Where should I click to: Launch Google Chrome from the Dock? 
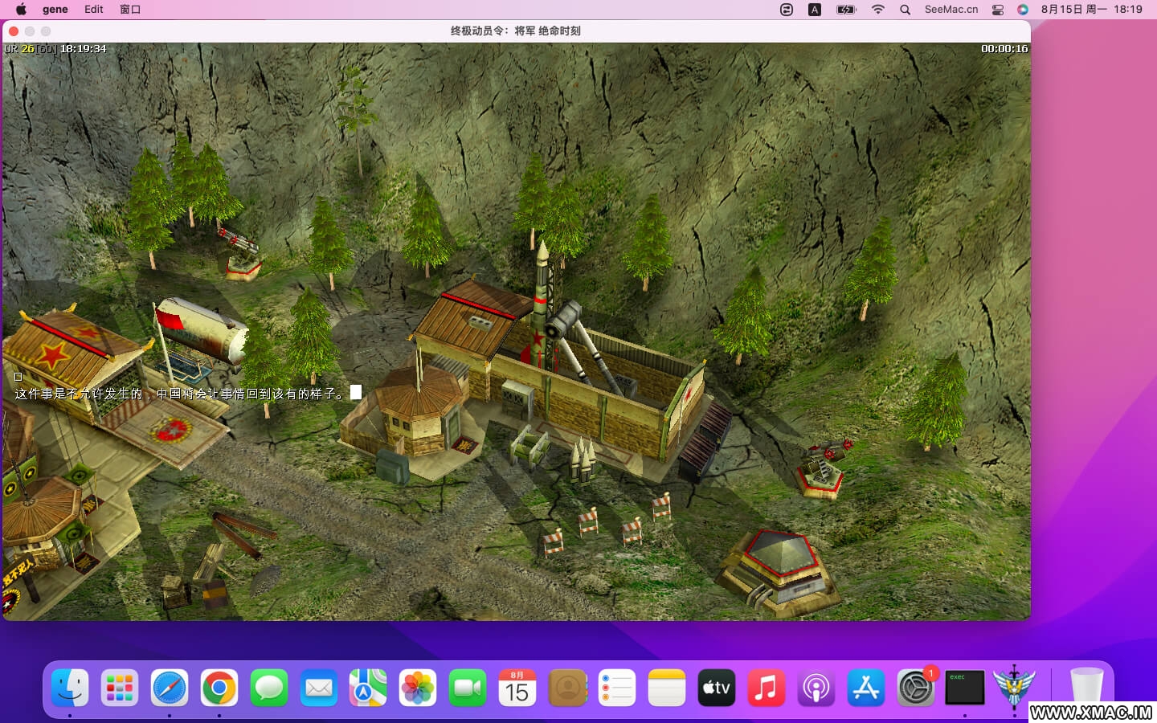[x=219, y=688]
